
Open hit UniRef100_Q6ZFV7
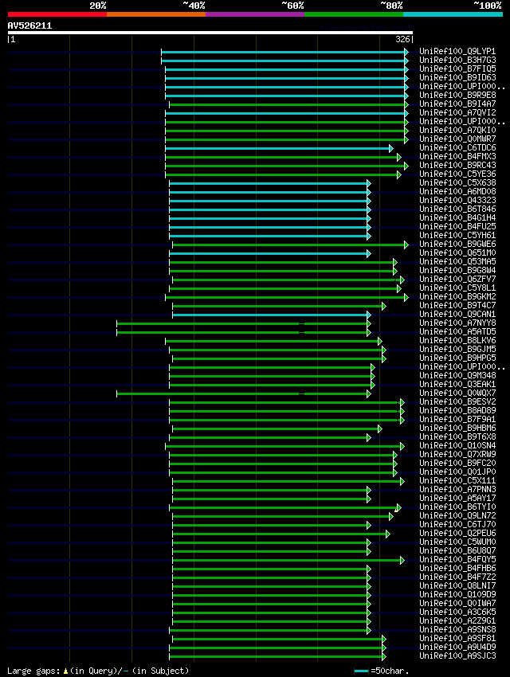[457, 279]
